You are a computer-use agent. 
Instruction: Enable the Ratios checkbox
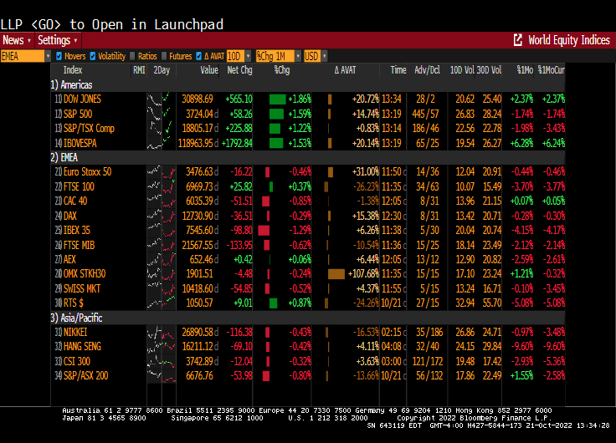[132, 56]
